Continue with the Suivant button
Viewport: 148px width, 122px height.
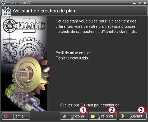click(133, 116)
